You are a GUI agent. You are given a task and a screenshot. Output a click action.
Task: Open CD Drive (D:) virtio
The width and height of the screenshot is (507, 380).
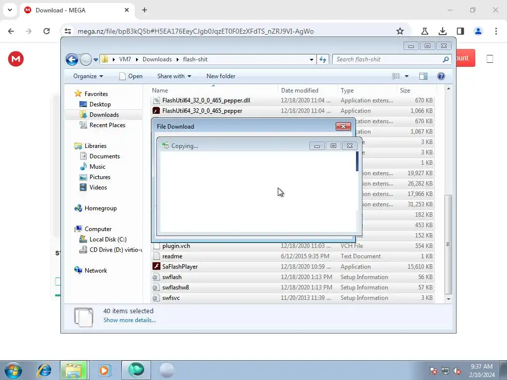pos(115,250)
